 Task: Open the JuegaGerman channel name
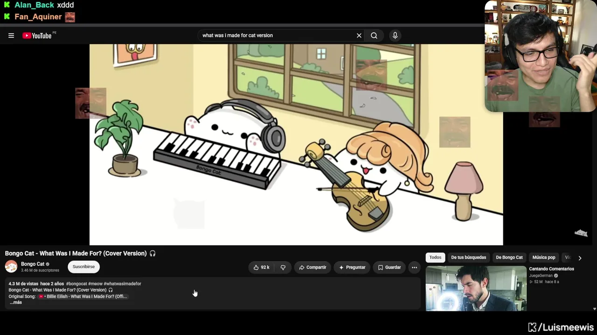click(x=541, y=275)
